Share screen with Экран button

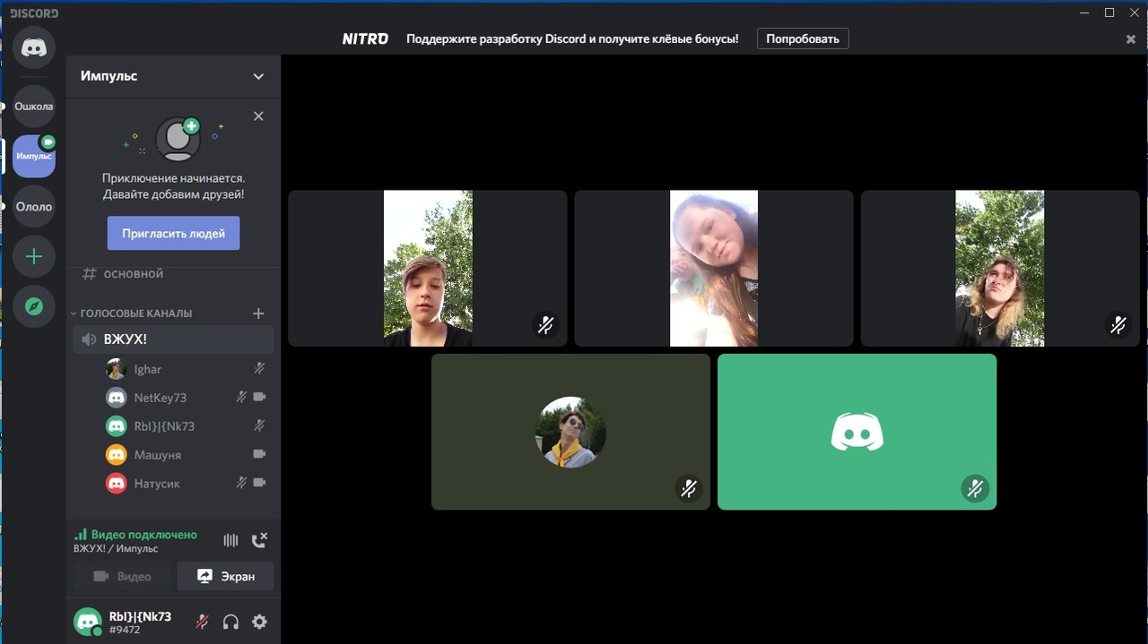[x=226, y=576]
